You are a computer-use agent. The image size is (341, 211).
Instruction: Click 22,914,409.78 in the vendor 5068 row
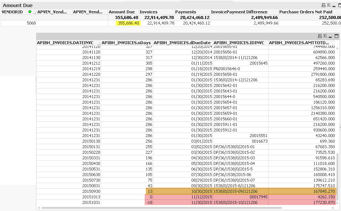pos(161,23)
